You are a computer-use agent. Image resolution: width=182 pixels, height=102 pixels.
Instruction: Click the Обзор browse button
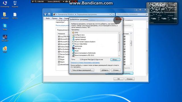115,60
